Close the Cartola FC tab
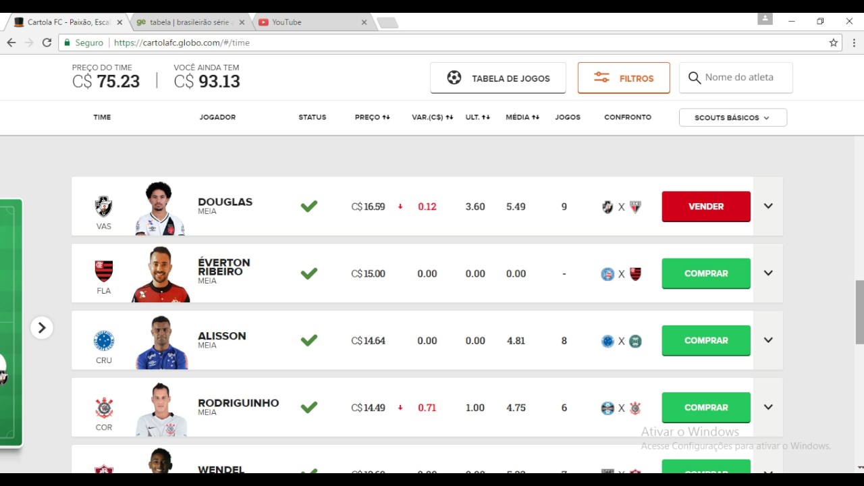This screenshot has height=486, width=864. 119,22
